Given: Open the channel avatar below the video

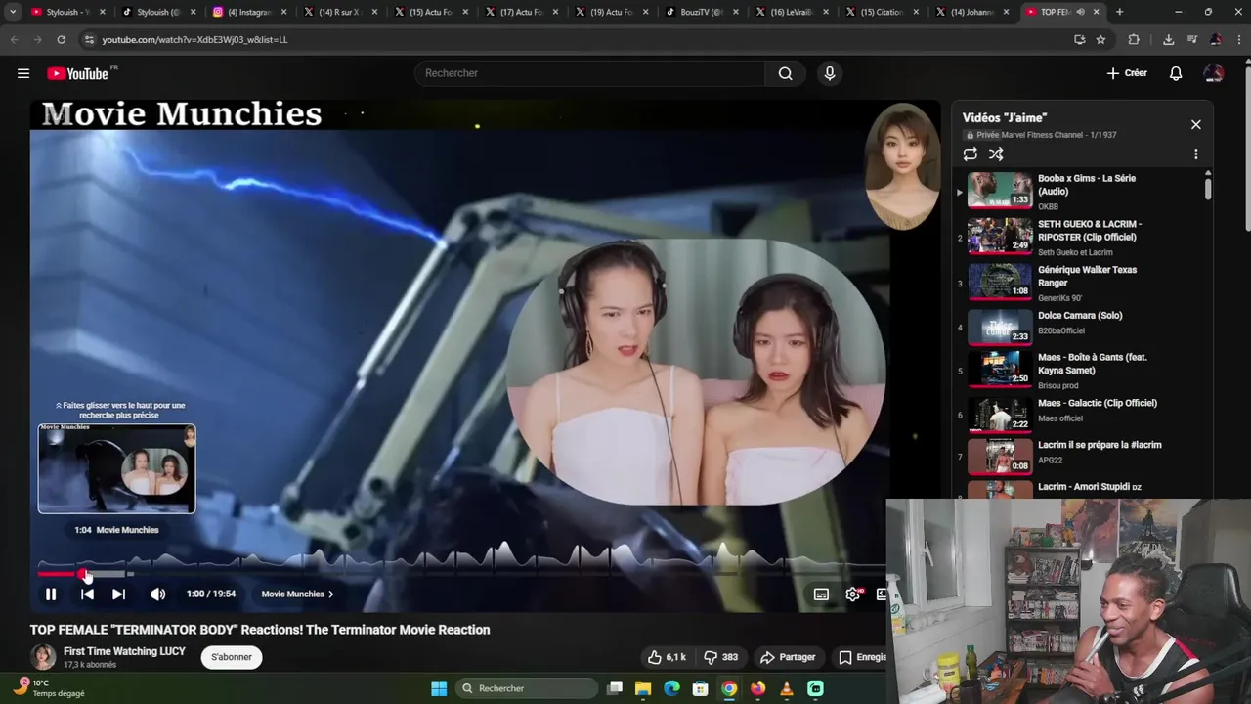Looking at the screenshot, I should tap(43, 657).
